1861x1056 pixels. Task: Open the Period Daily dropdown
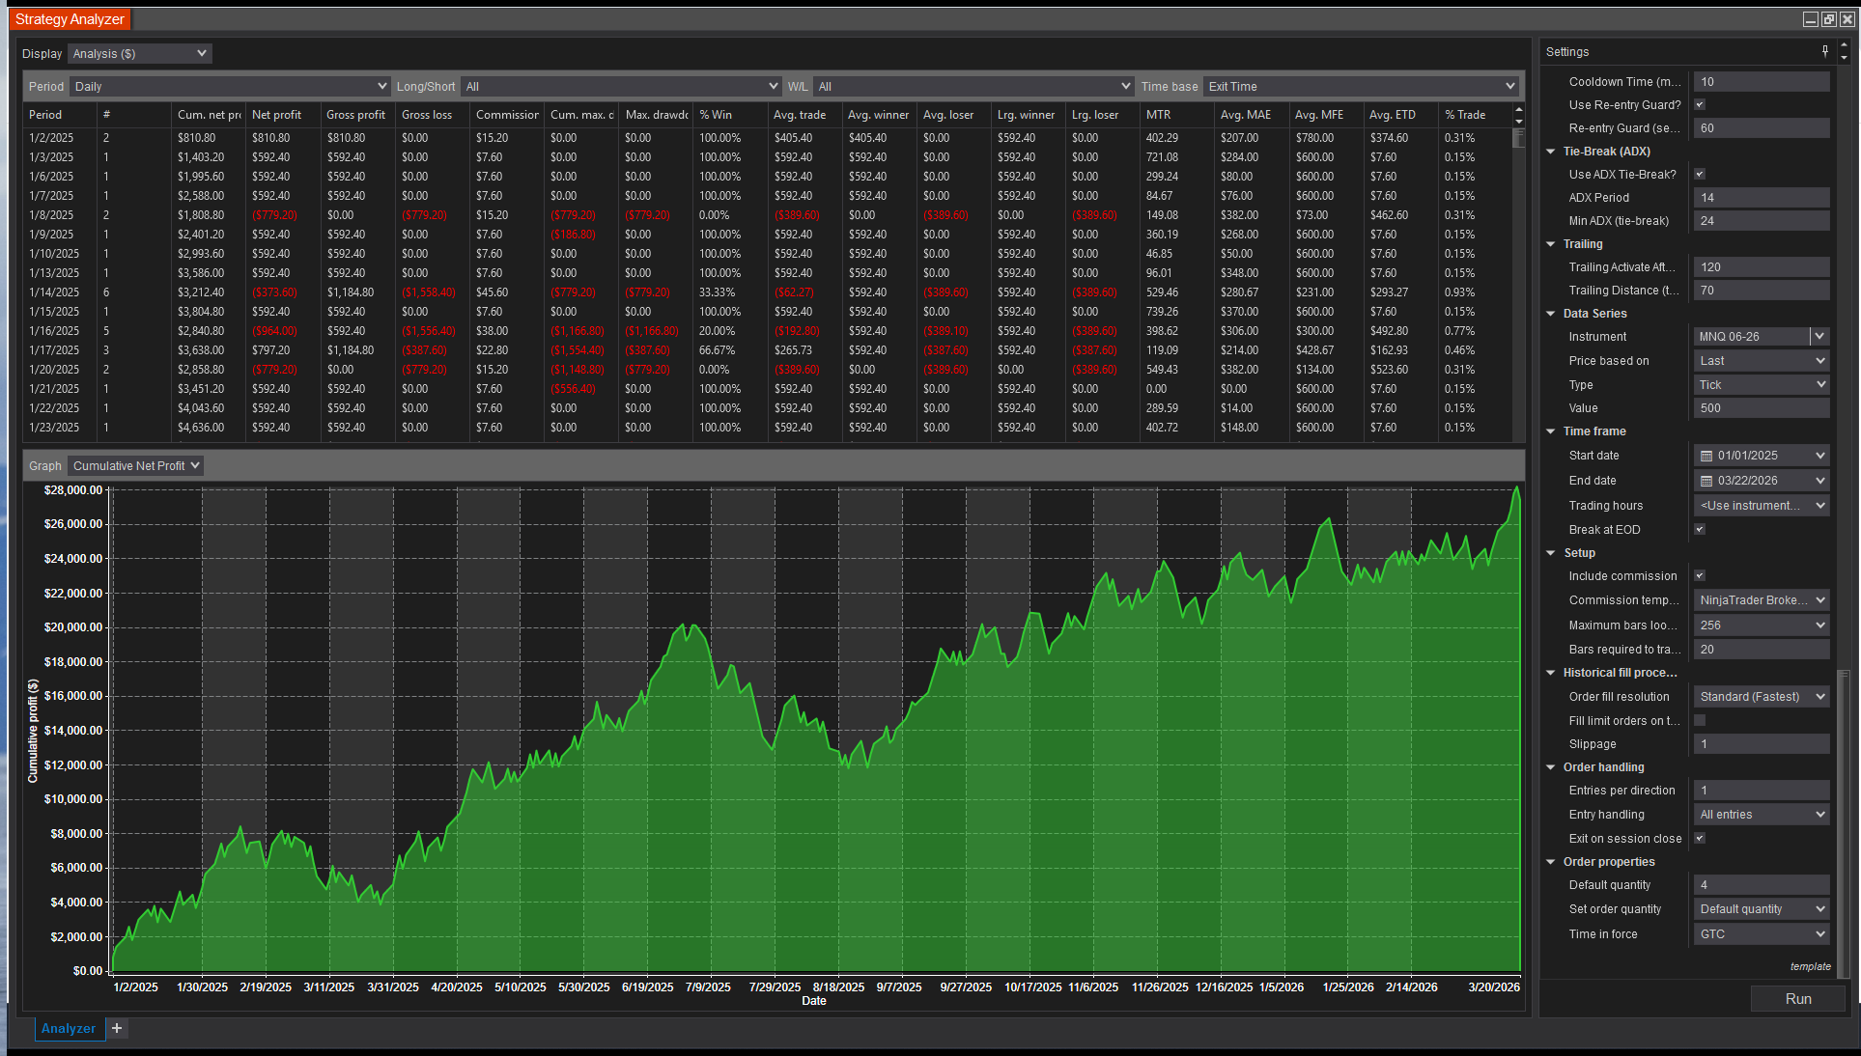pyautogui.click(x=230, y=86)
